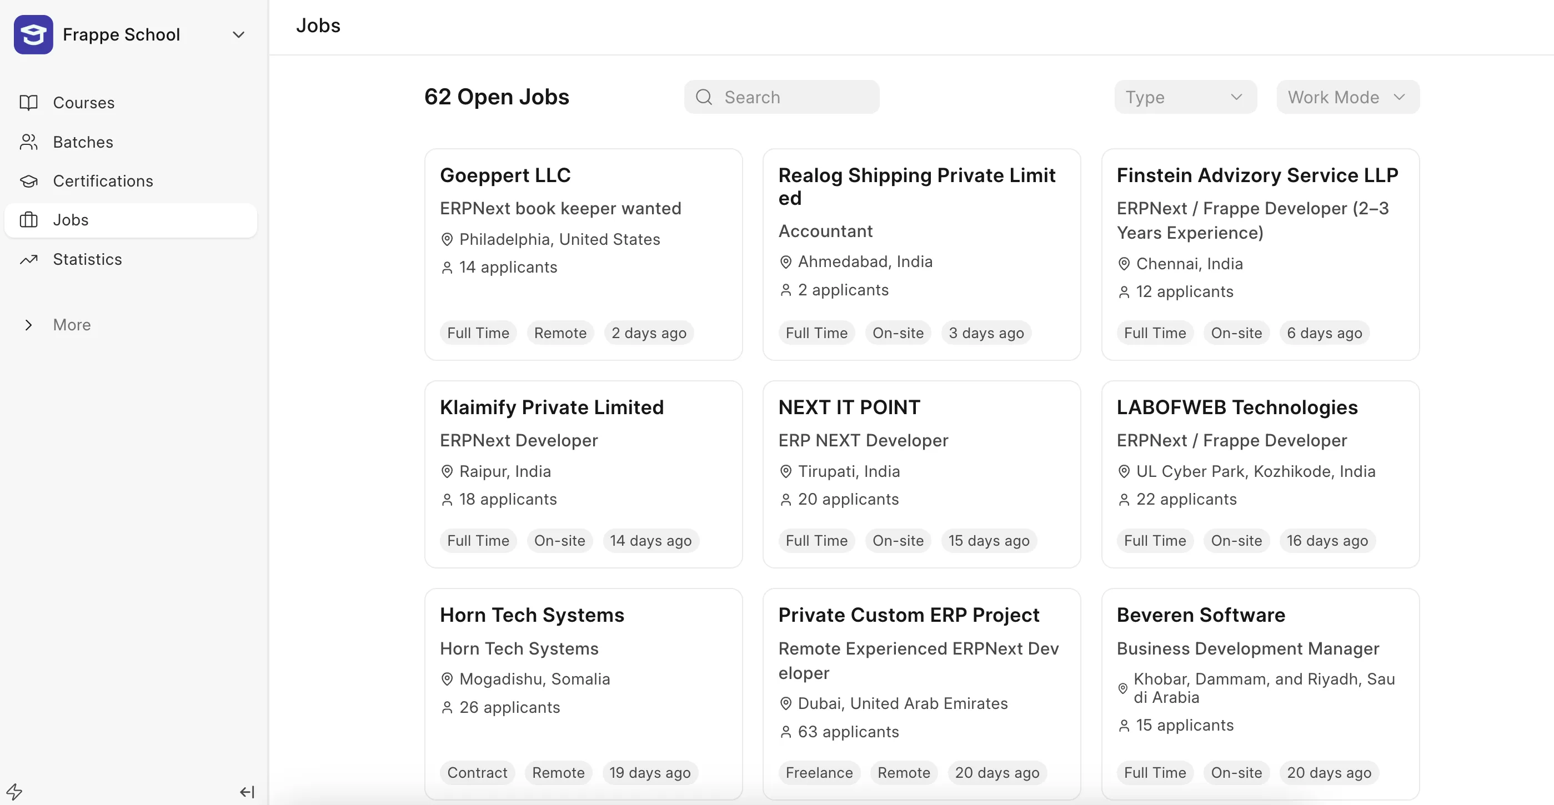Expand the Frappe School workspace switcher
The height and width of the screenshot is (805, 1554).
pyautogui.click(x=238, y=35)
